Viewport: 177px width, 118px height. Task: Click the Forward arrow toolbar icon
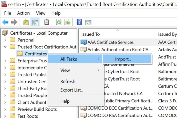point(14,22)
